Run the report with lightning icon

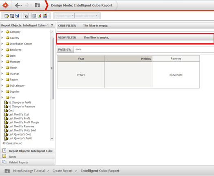pos(7,16)
